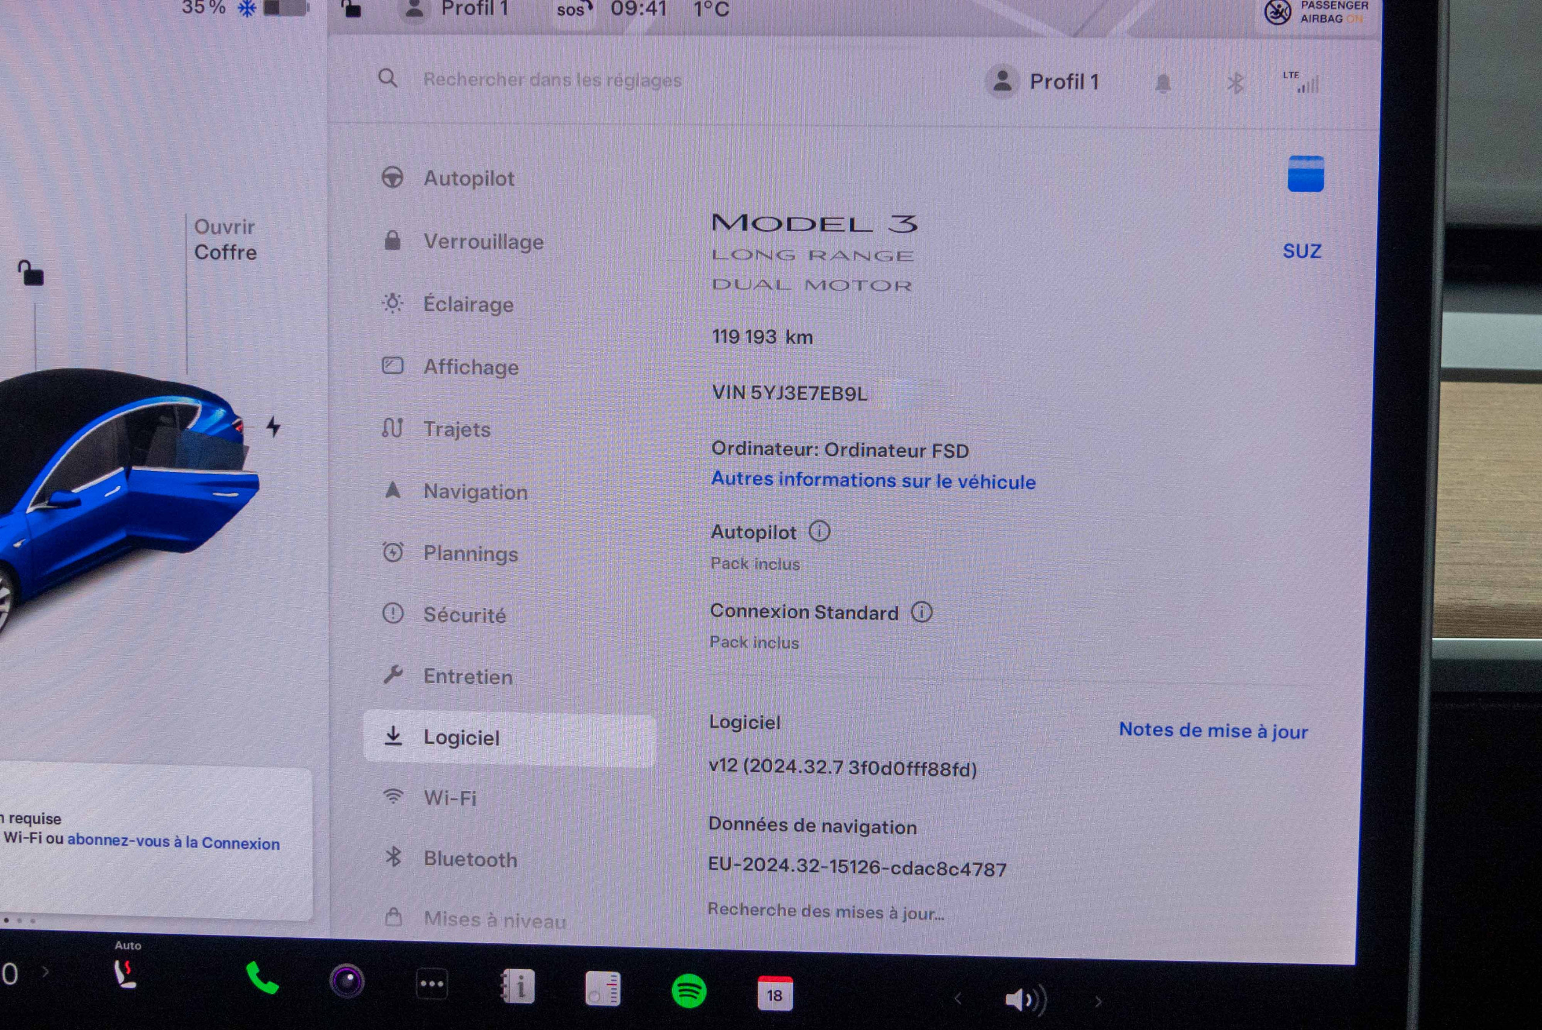Screen dimensions: 1542x1030
Task: Increase volume with right chevron
Action: (x=1099, y=1002)
